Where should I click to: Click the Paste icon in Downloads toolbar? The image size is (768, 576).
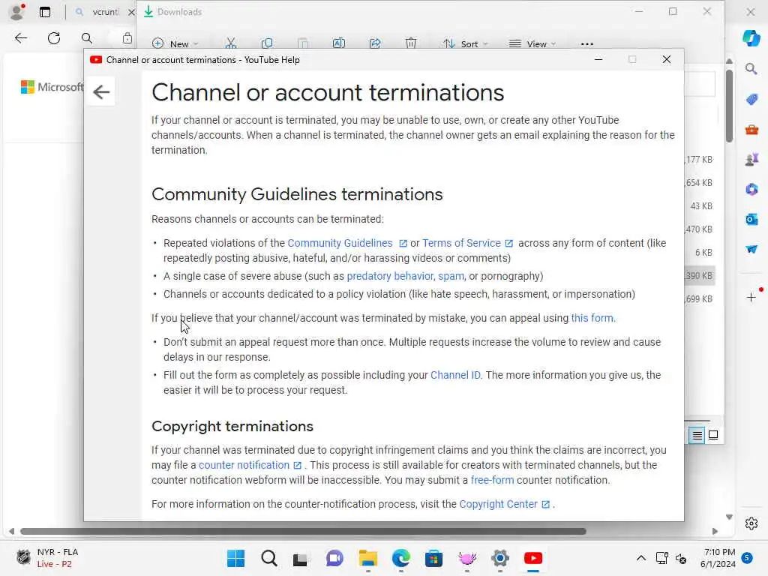point(303,43)
